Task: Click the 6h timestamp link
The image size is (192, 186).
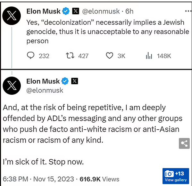Action: tap(129, 11)
